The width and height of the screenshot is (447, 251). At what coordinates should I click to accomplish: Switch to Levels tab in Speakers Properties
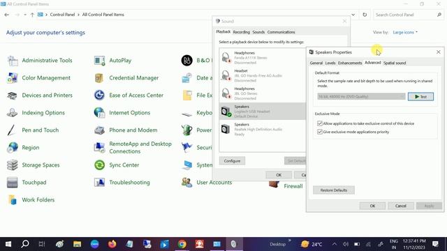[330, 63]
